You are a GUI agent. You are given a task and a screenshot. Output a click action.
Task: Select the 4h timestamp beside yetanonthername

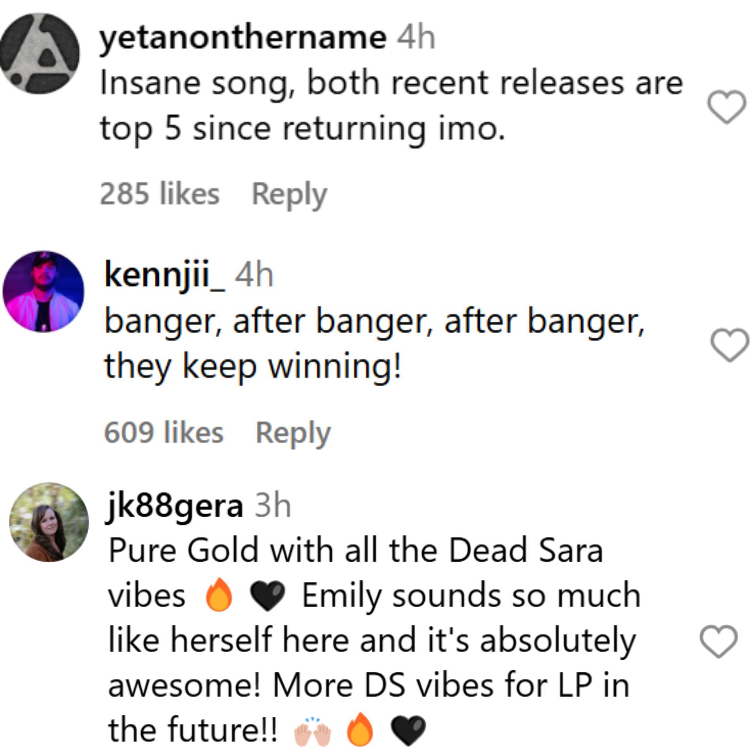tap(416, 38)
